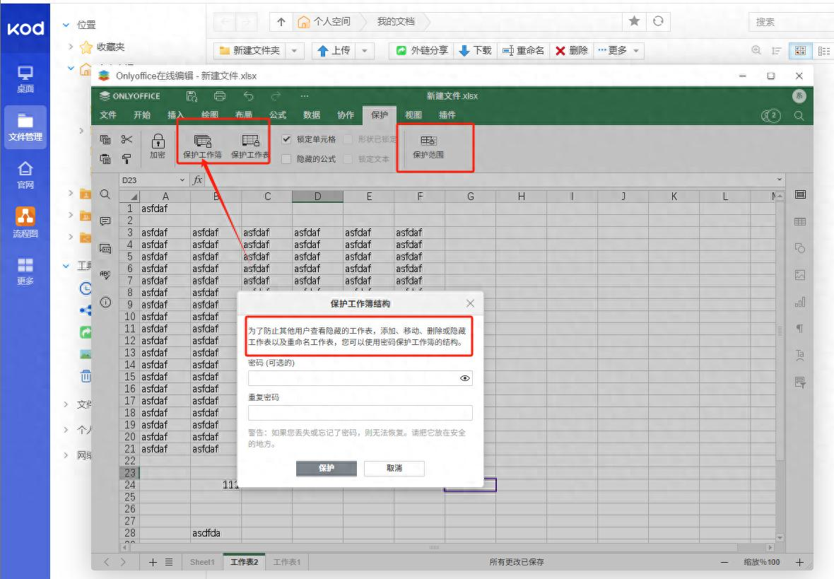Click the 密码 (可选的) input field
The width and height of the screenshot is (834, 579).
pyautogui.click(x=360, y=378)
